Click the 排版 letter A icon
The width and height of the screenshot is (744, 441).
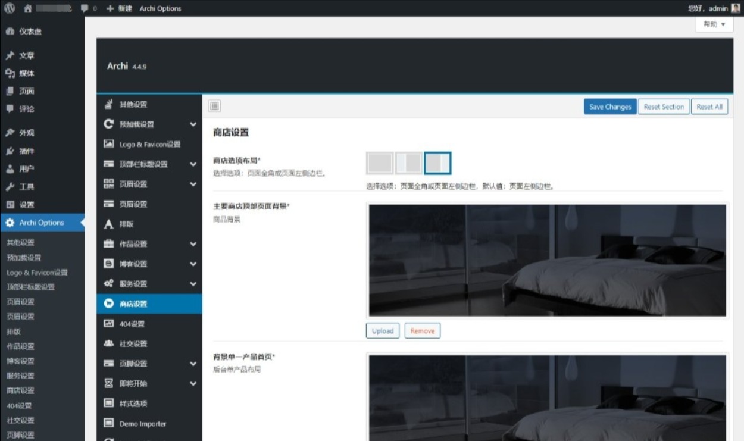108,224
